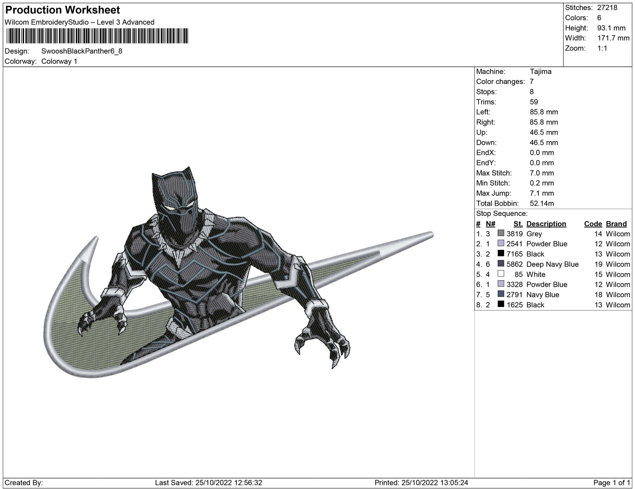
Task: Click the stitch count '27218'
Action: 607,7
